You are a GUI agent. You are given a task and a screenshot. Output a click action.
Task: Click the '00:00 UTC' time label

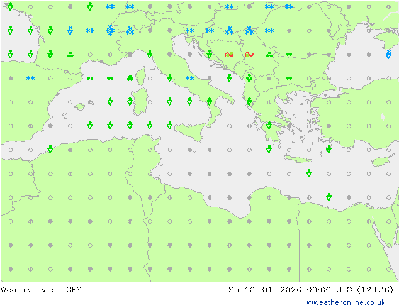click(329, 290)
